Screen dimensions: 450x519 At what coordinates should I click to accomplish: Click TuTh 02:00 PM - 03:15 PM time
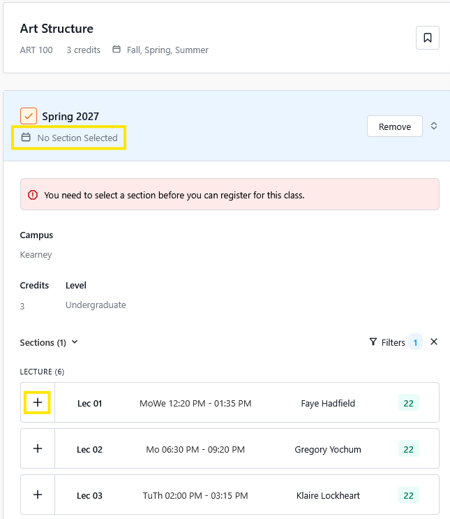click(x=195, y=495)
